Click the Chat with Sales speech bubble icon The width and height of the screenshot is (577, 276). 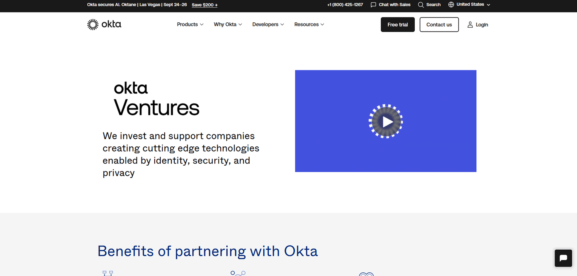(373, 5)
